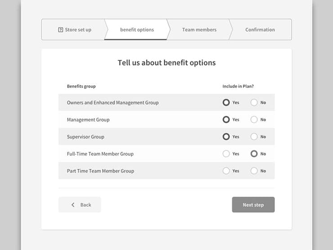Choose Yes for Management Group
The height and width of the screenshot is (250, 333).
pyautogui.click(x=226, y=120)
